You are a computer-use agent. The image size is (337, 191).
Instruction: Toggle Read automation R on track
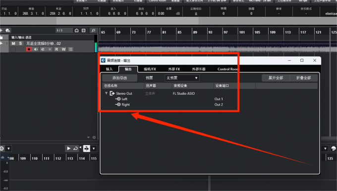(56, 49)
